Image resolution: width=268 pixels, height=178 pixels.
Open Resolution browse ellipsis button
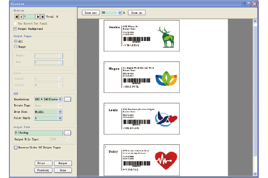pyautogui.click(x=67, y=99)
